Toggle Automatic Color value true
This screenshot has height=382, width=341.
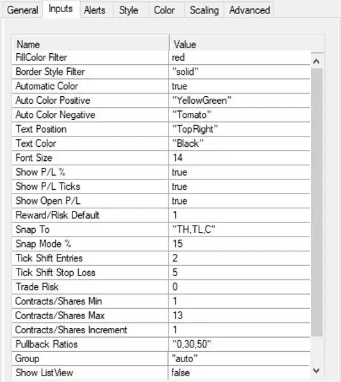tap(240, 87)
